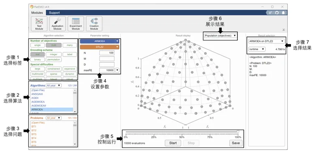Image resolution: width=316 pixels, height=154 pixels.
Task: Click the PlatEMO logo icon
Action: tap(32, 7)
